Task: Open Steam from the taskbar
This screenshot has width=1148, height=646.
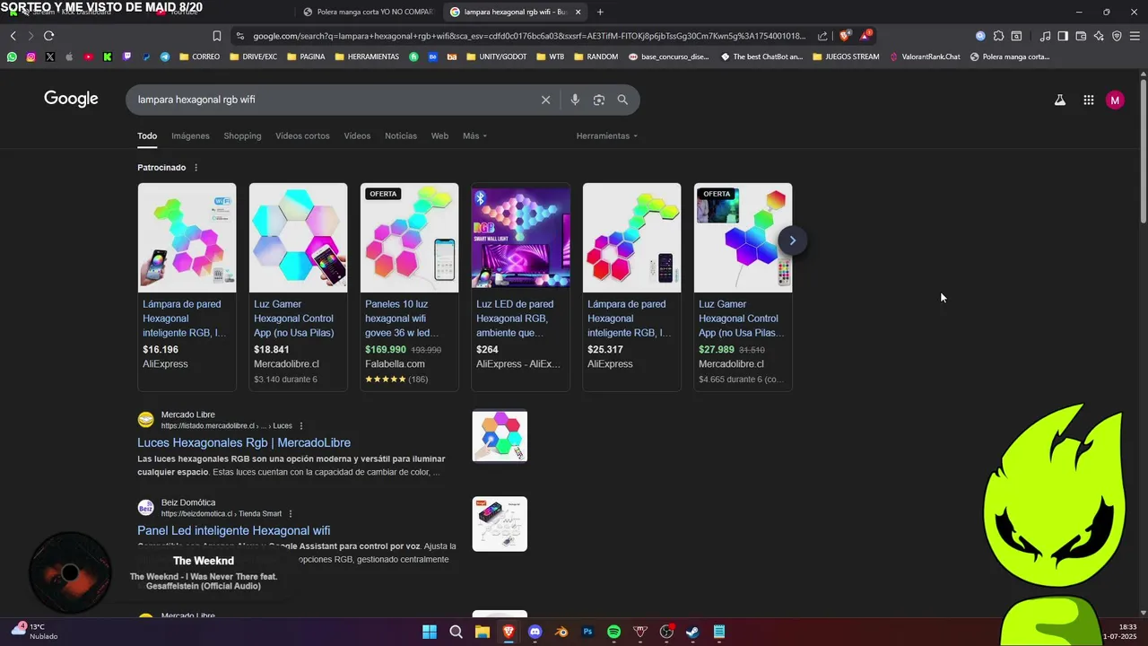Action: 692,632
